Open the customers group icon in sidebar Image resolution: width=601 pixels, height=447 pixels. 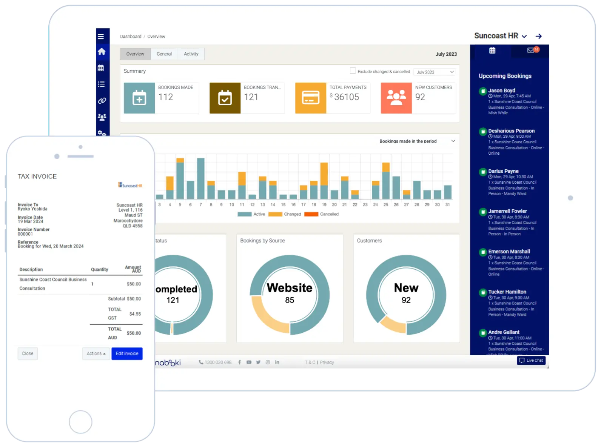click(102, 117)
